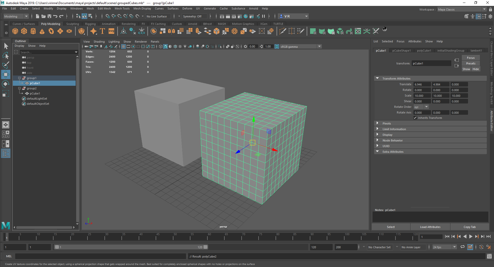494x267 pixels.
Task: Collapse the group1 node in the Outliner
Action: [19, 78]
